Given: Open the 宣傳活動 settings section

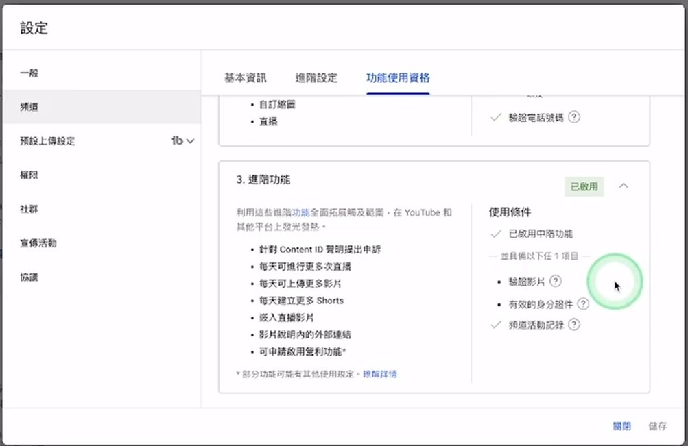Looking at the screenshot, I should tap(102, 243).
